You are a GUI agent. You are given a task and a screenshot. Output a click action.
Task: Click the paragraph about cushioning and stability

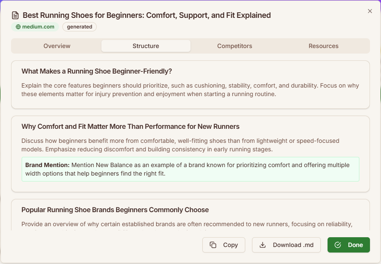coord(190,90)
